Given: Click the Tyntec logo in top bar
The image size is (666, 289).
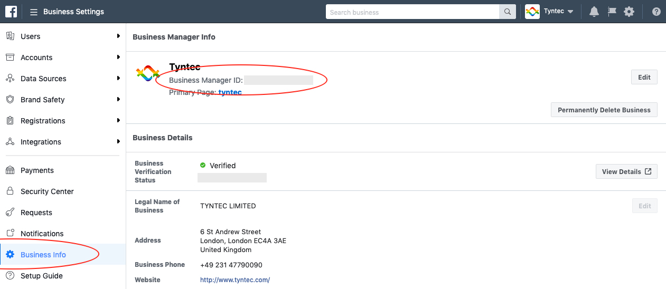Looking at the screenshot, I should pyautogui.click(x=532, y=12).
